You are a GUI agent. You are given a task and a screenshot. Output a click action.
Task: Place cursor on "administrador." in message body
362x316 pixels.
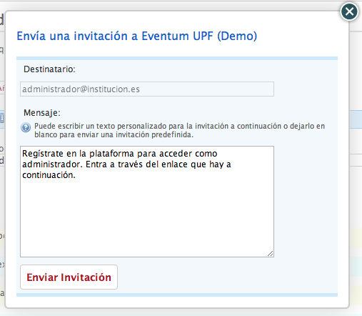point(52,164)
